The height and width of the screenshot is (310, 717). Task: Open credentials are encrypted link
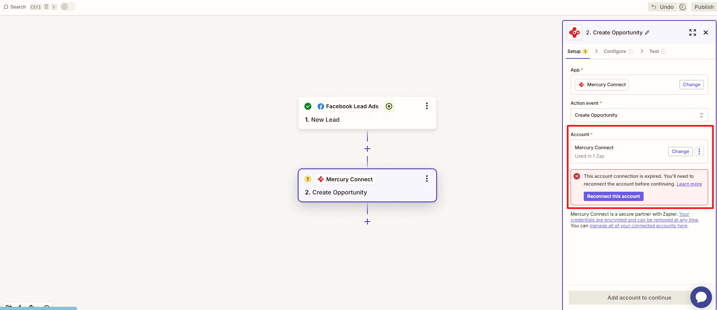pos(634,220)
